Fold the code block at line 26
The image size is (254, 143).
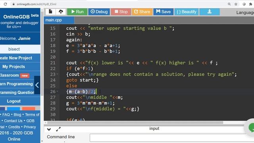coord(57,92)
